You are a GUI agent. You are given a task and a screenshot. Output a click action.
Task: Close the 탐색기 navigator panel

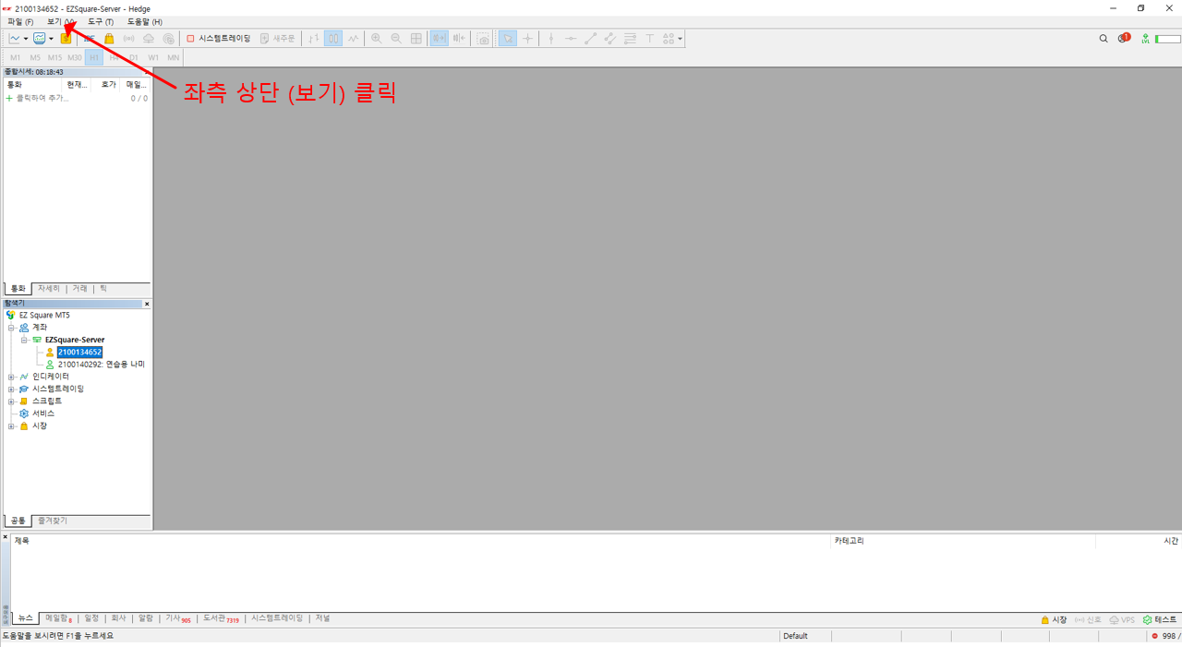pyautogui.click(x=147, y=304)
